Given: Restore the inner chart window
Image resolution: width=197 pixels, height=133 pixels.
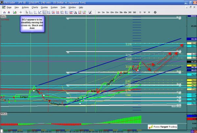Looking at the screenshot, I should pos(190,7).
